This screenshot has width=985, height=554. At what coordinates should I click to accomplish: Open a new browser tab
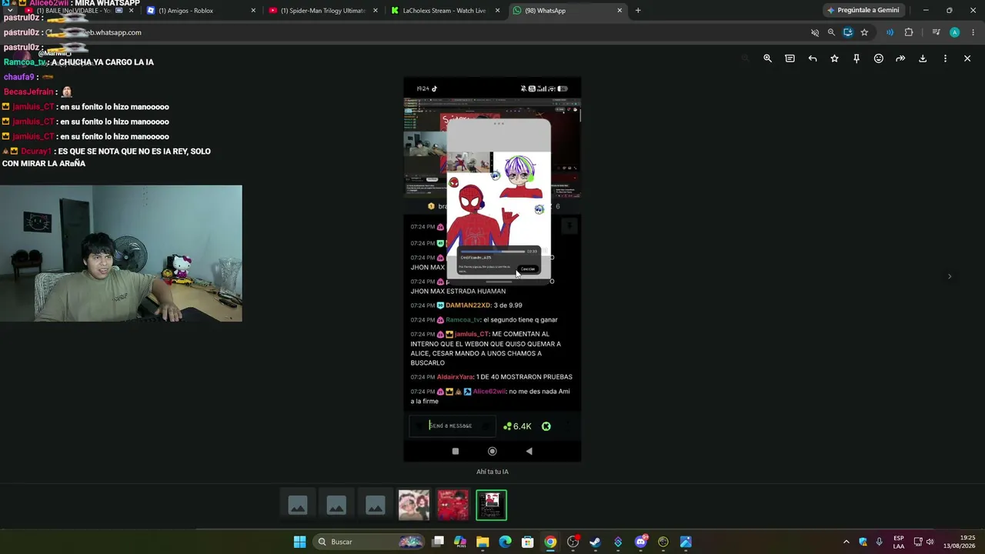click(638, 11)
